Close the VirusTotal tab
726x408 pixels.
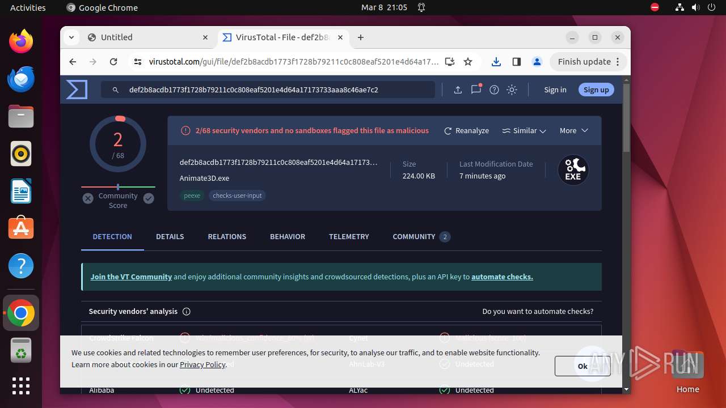pyautogui.click(x=340, y=37)
